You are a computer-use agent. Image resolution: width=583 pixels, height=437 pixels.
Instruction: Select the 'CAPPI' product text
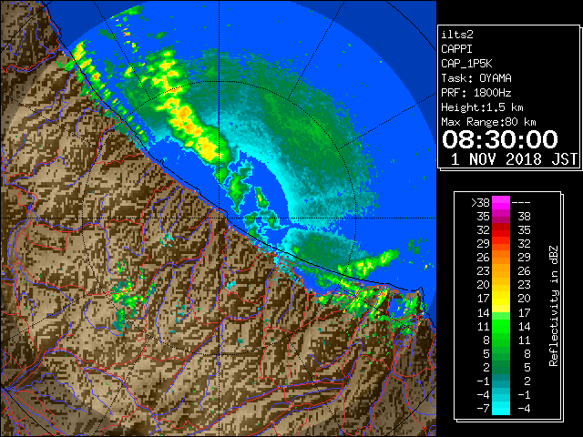coord(456,49)
